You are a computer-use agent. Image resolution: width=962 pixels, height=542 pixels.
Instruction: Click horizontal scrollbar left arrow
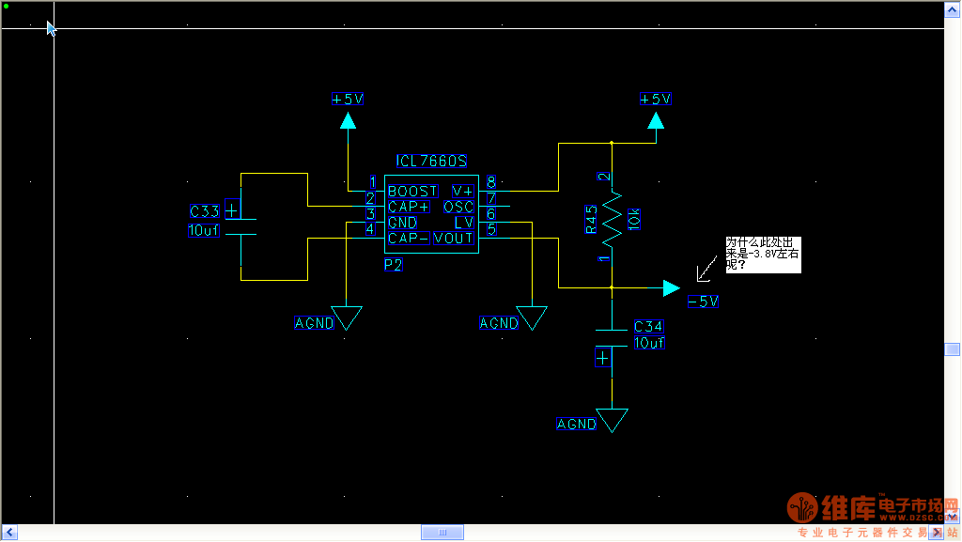8,534
